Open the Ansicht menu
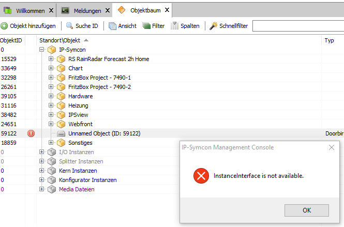 (x=127, y=26)
